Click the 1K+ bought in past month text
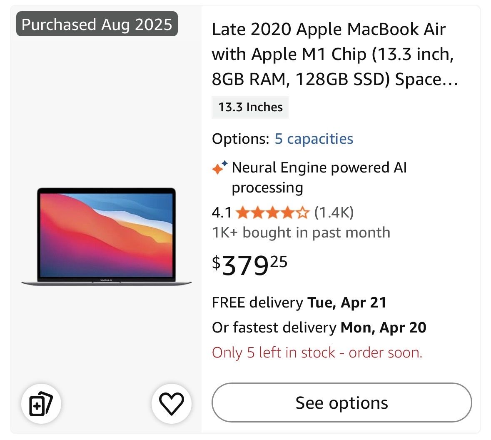The image size is (491, 440). [301, 232]
